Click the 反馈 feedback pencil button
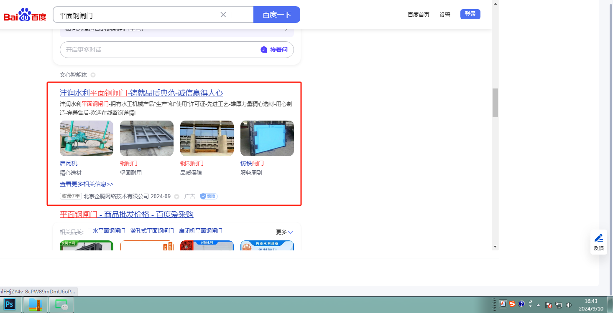The width and height of the screenshot is (613, 313). pos(599,242)
